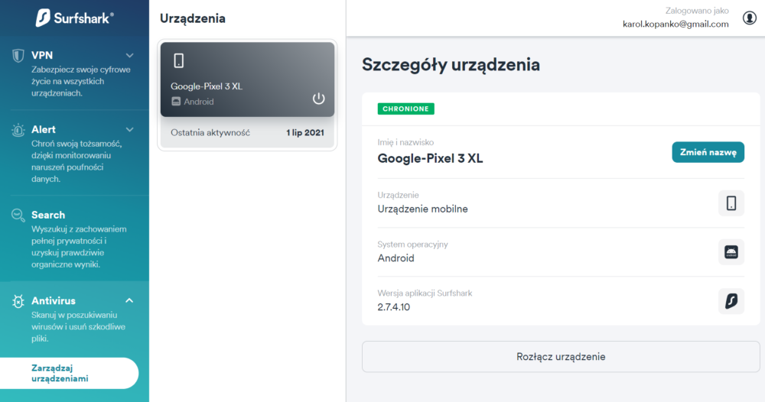Collapse the Antivirus section chevron
The image size is (765, 402).
(129, 300)
